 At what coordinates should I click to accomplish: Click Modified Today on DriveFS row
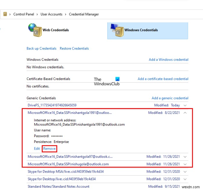167,105
